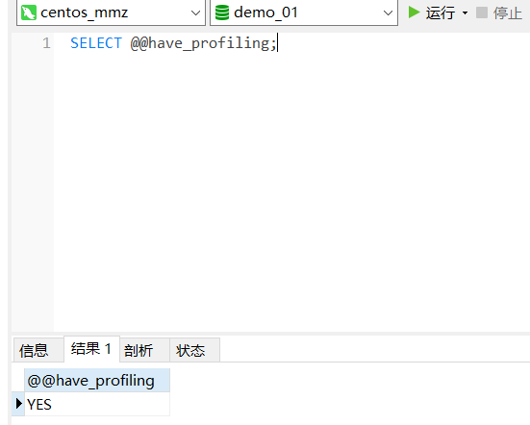This screenshot has width=530, height=425.
Task: Click @@have_profiling text in the query editor
Action: (200, 43)
